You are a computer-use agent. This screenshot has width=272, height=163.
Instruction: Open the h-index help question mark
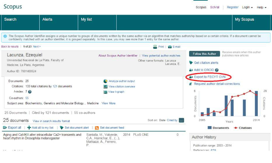point(30,92)
